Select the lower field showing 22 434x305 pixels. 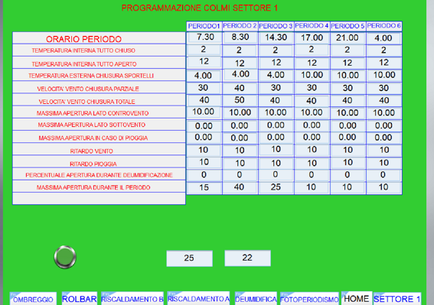pyautogui.click(x=247, y=258)
